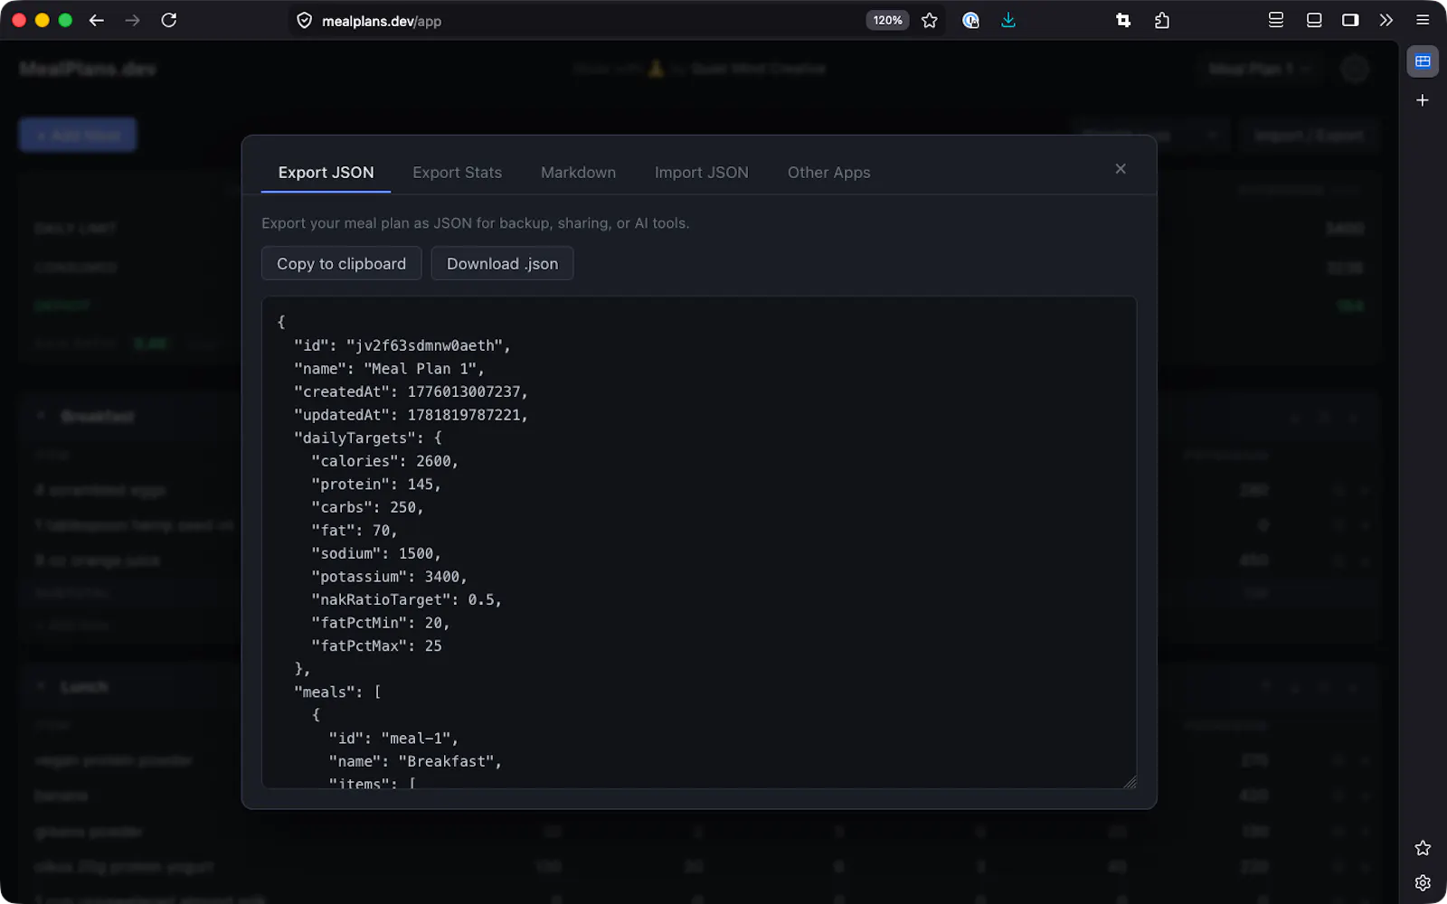Show the browser downloads panel
This screenshot has height=904, width=1447.
(x=1008, y=20)
